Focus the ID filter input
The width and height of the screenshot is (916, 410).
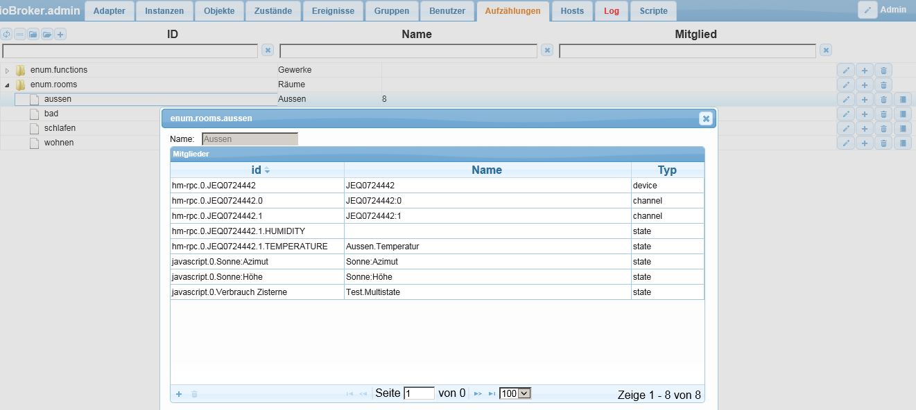(130, 51)
